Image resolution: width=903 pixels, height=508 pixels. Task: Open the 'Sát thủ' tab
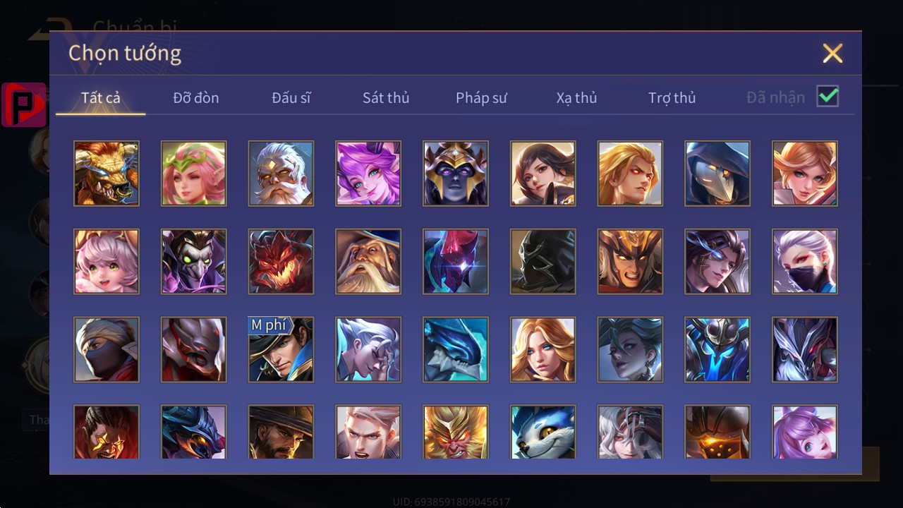point(386,97)
